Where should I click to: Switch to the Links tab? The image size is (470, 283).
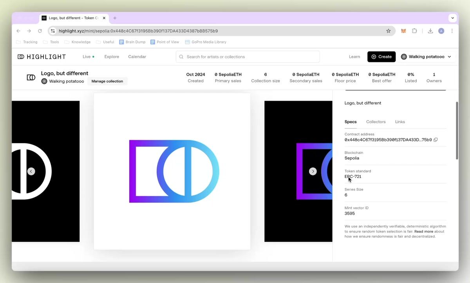point(400,122)
